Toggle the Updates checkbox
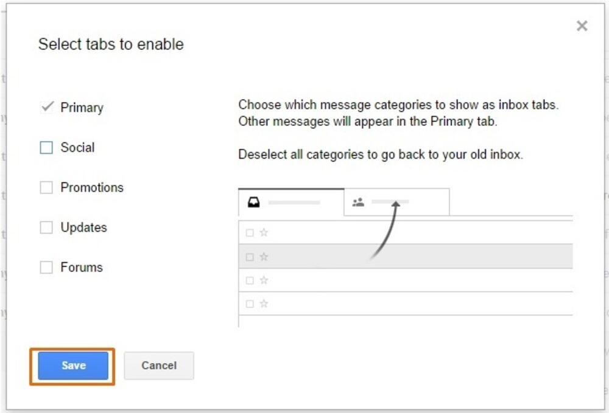This screenshot has height=413, width=609. [46, 227]
